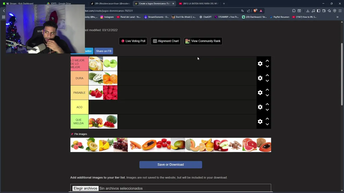Select the cherries image
Viewport: 344px width, 193px height.
click(x=163, y=145)
